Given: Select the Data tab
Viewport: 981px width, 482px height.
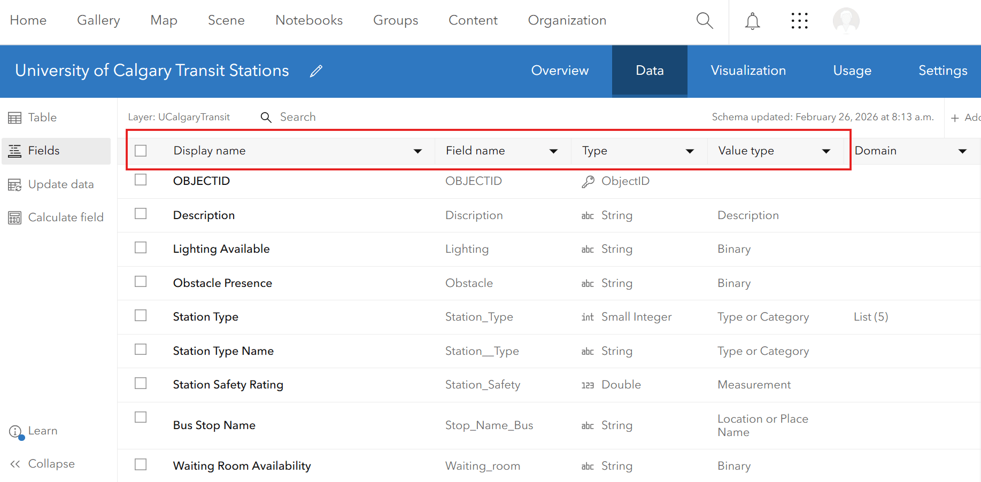Looking at the screenshot, I should (650, 71).
